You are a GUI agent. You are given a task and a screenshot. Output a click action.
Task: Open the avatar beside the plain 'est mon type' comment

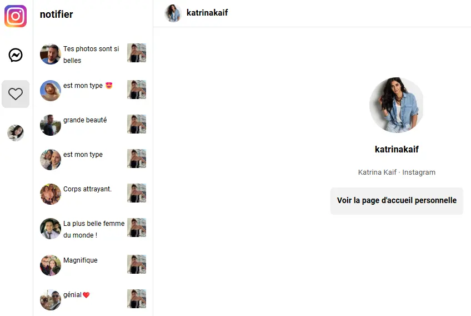coord(51,160)
